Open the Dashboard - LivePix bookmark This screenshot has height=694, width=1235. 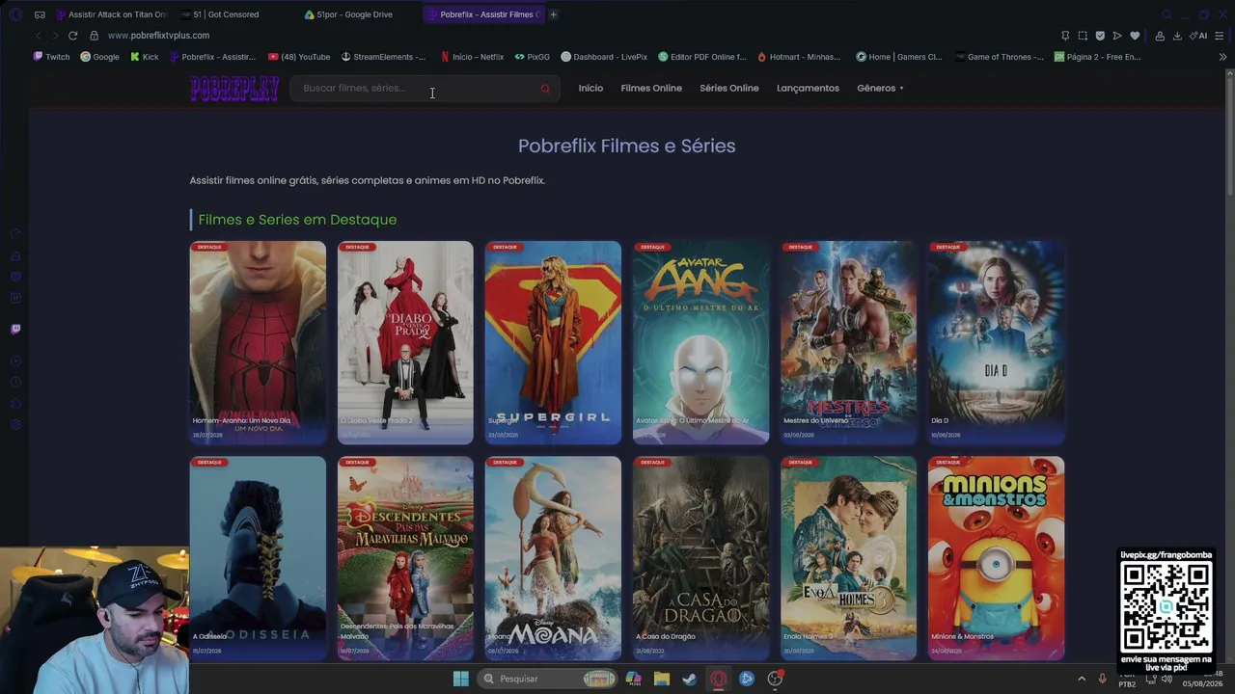[x=605, y=57]
